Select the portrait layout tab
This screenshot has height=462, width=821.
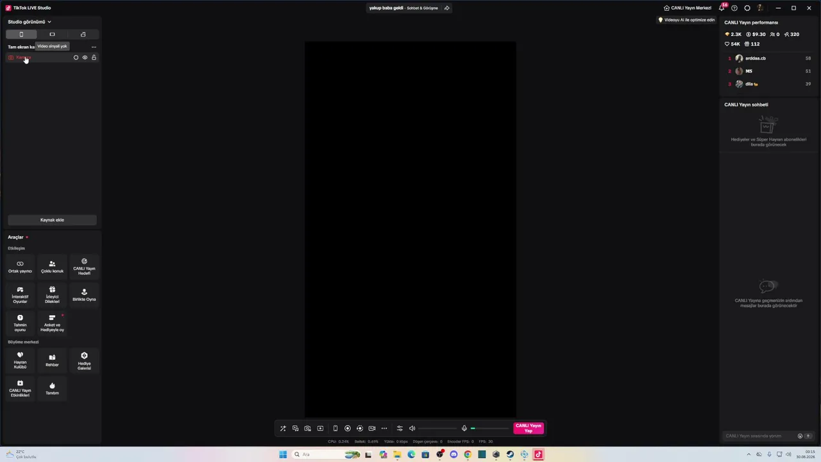click(21, 35)
